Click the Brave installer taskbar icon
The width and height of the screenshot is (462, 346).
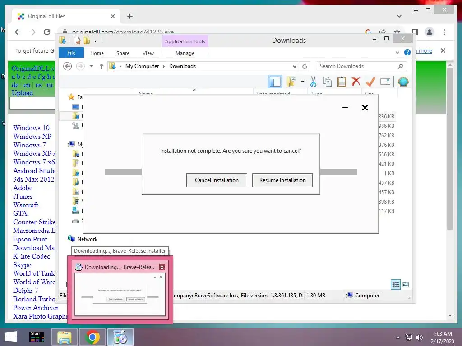coord(120,337)
